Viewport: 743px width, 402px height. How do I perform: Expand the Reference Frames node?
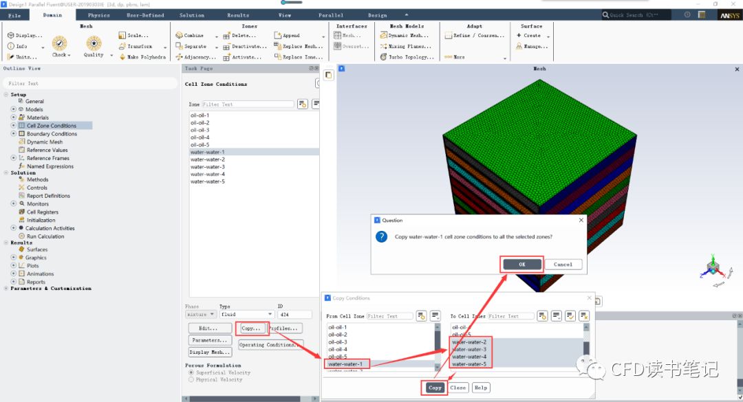[x=13, y=158]
